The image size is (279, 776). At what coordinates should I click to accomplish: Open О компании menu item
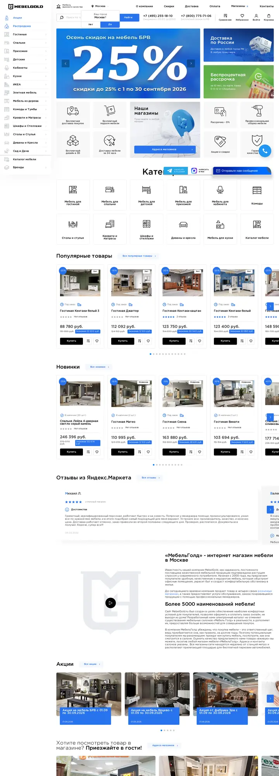point(144,6)
